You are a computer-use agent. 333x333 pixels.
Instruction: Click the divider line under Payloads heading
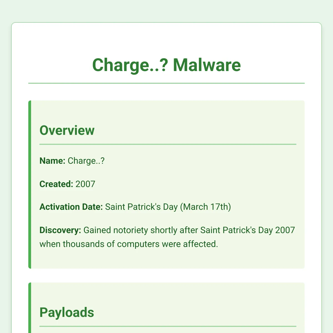click(x=168, y=326)
